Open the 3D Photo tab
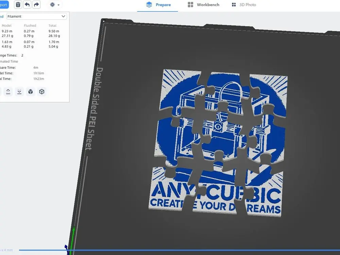 click(x=244, y=5)
